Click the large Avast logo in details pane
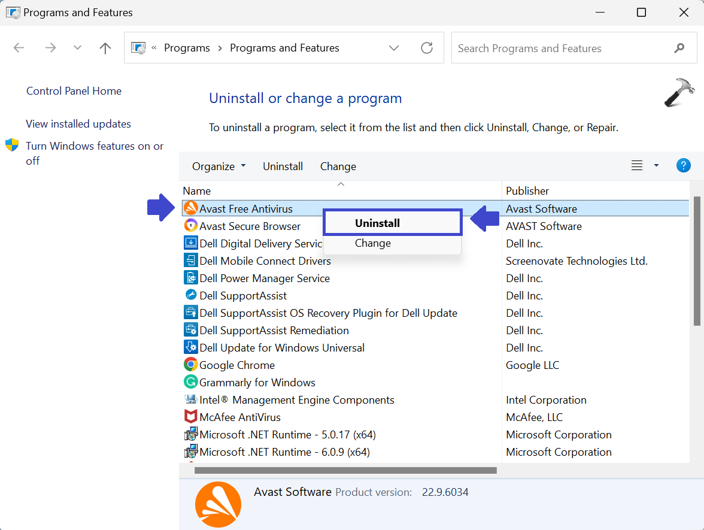 218,504
